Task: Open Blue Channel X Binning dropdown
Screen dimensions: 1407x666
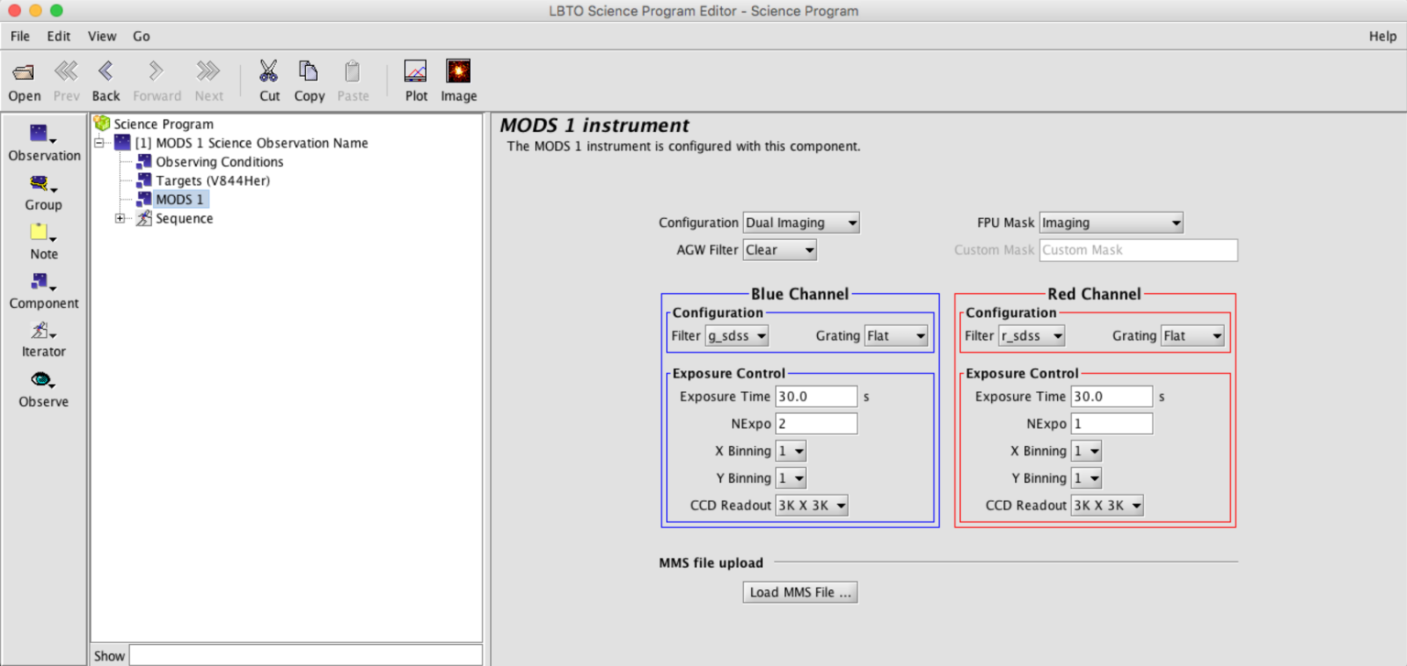Action: coord(791,451)
